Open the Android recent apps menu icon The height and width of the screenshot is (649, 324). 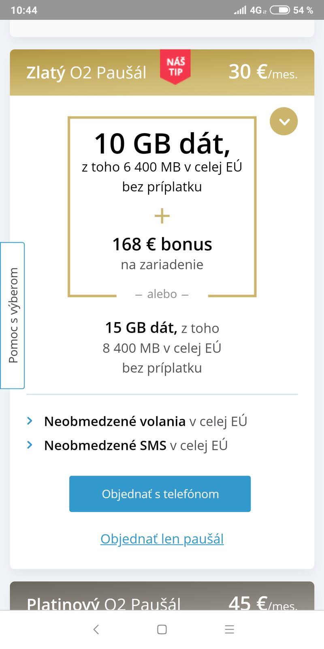pos(229,629)
